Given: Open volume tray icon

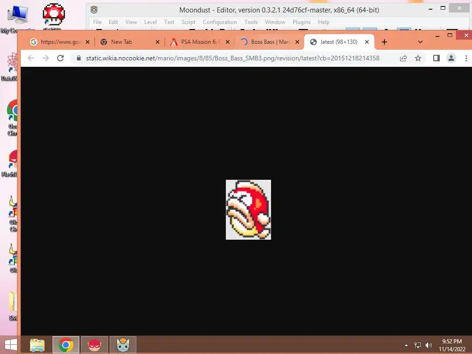Looking at the screenshot, I should pyautogui.click(x=429, y=345).
